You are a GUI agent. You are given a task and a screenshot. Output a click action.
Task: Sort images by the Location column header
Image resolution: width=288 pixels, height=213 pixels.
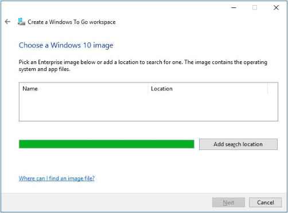pos(208,89)
